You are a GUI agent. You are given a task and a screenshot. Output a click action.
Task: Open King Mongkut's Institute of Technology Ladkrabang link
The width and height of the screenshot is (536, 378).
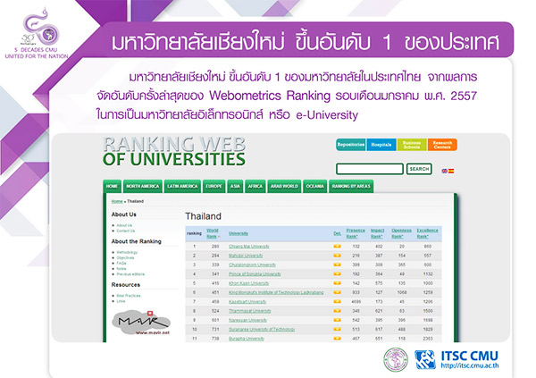click(x=276, y=292)
